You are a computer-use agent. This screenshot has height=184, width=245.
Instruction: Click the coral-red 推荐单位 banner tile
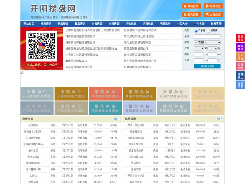pos(105,94)
